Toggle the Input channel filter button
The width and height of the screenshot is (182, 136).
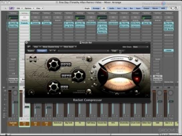coord(138,8)
